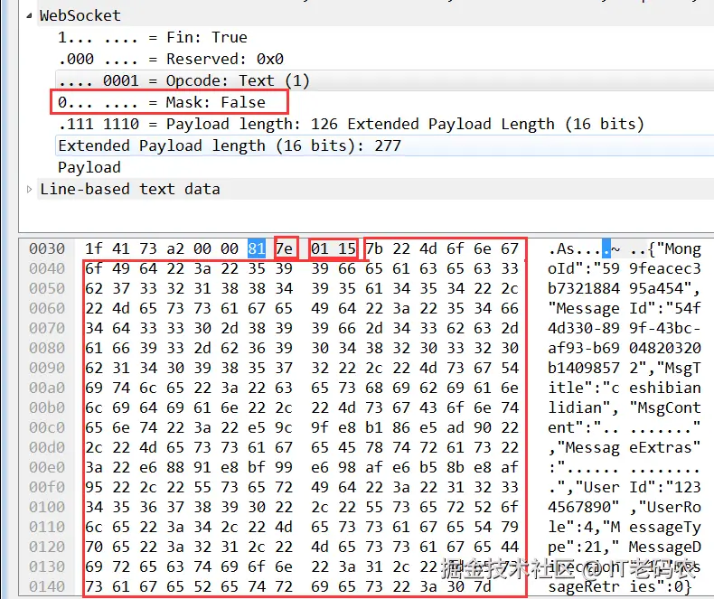This screenshot has width=714, height=599.
Task: Select Extended Payload length 277 row
Action: point(385,145)
